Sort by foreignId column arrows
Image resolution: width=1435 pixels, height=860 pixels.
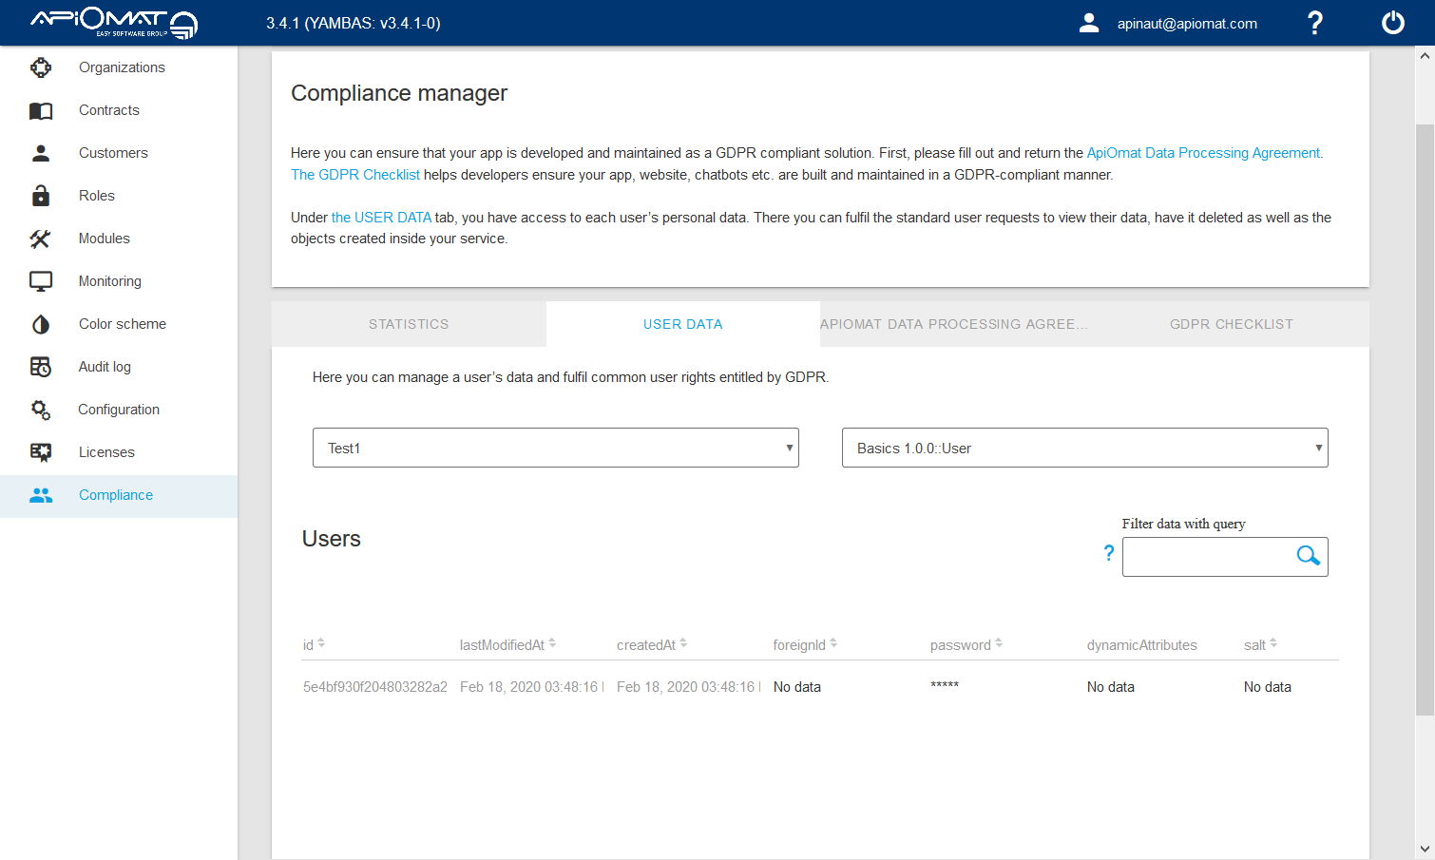tap(833, 643)
